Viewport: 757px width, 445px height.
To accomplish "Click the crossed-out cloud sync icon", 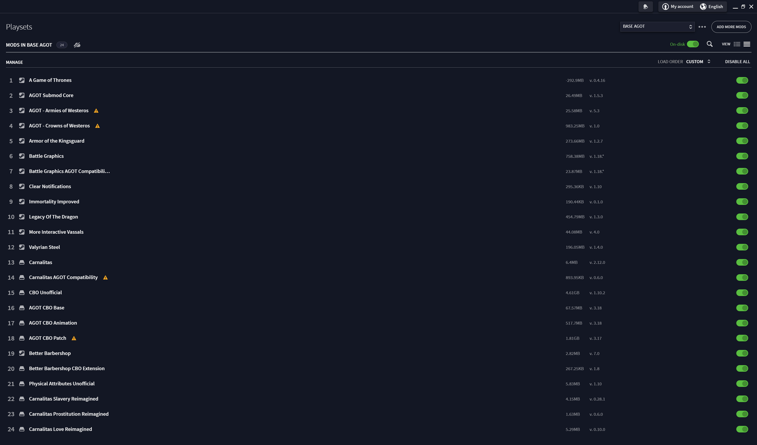I will [x=77, y=45].
